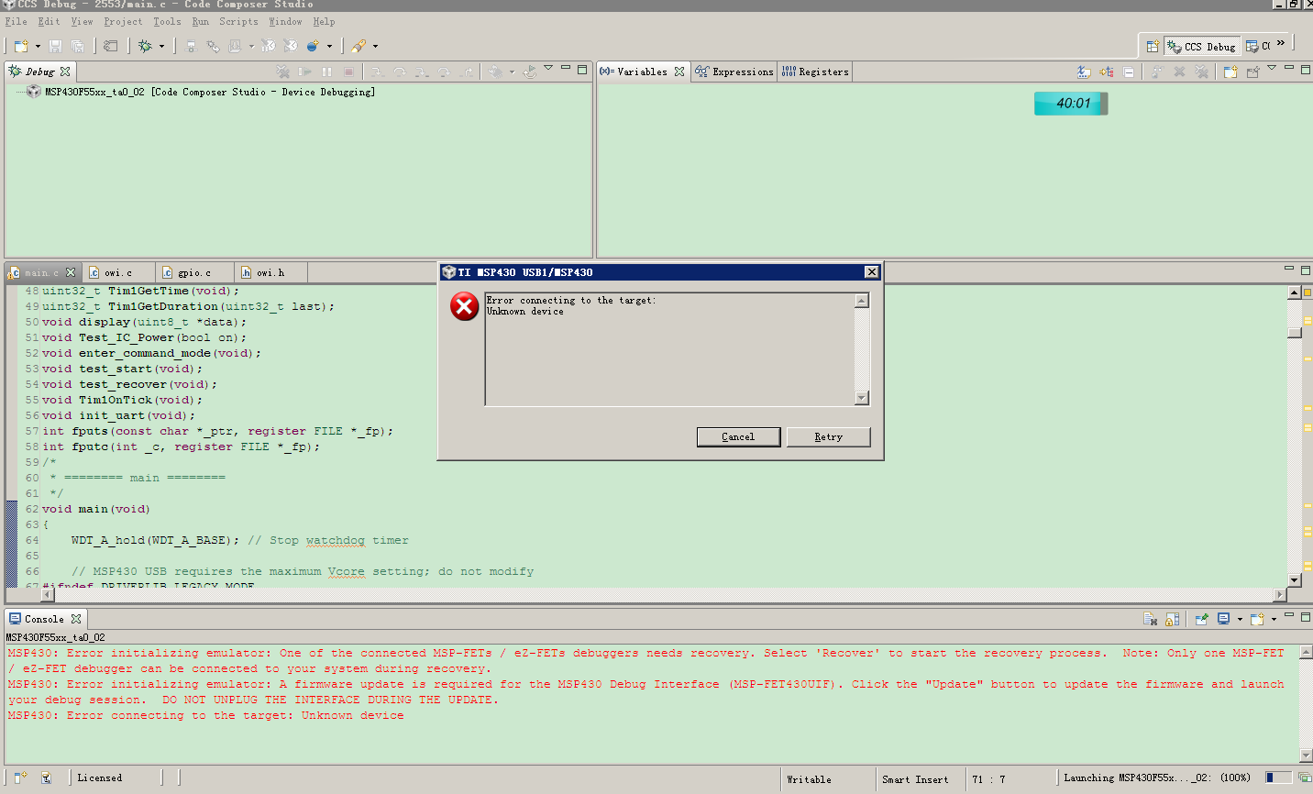This screenshot has height=794, width=1313.
Task: Click the Cancel button in the error dialog
Action: (x=738, y=437)
